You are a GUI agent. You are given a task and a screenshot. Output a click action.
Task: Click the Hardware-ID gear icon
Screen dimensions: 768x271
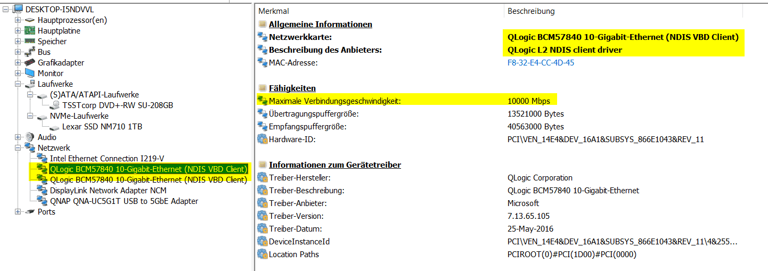pyautogui.click(x=262, y=139)
